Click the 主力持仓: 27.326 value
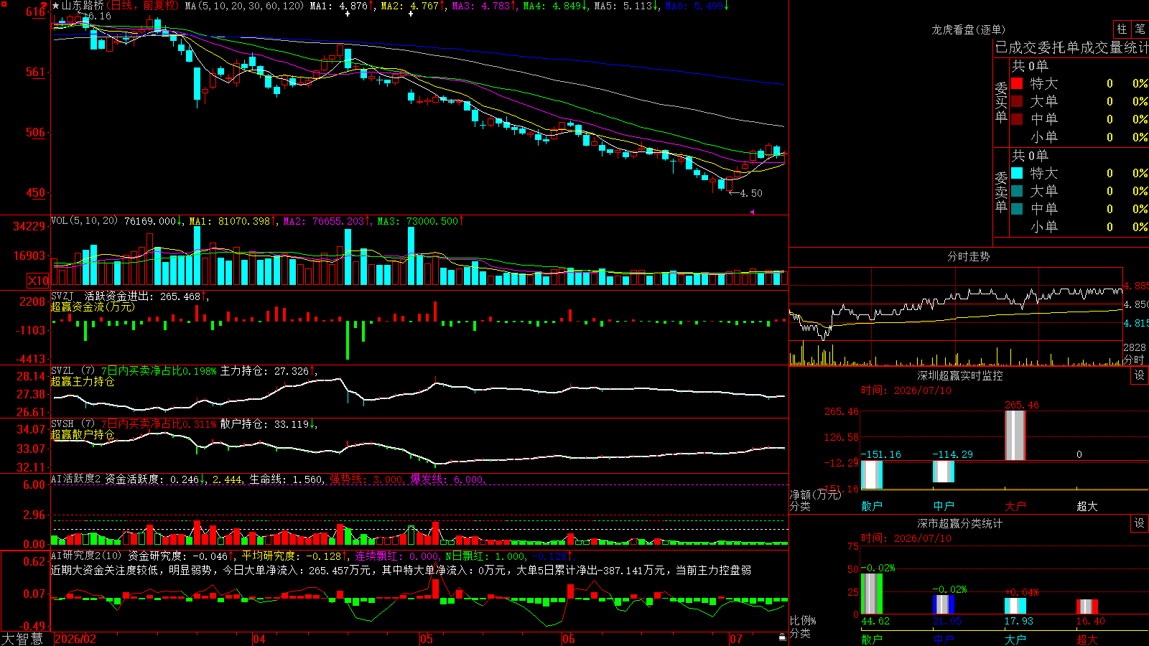1149x646 pixels. point(267,371)
